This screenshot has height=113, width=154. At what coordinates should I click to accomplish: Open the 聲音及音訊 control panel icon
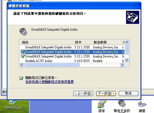coord(122,107)
